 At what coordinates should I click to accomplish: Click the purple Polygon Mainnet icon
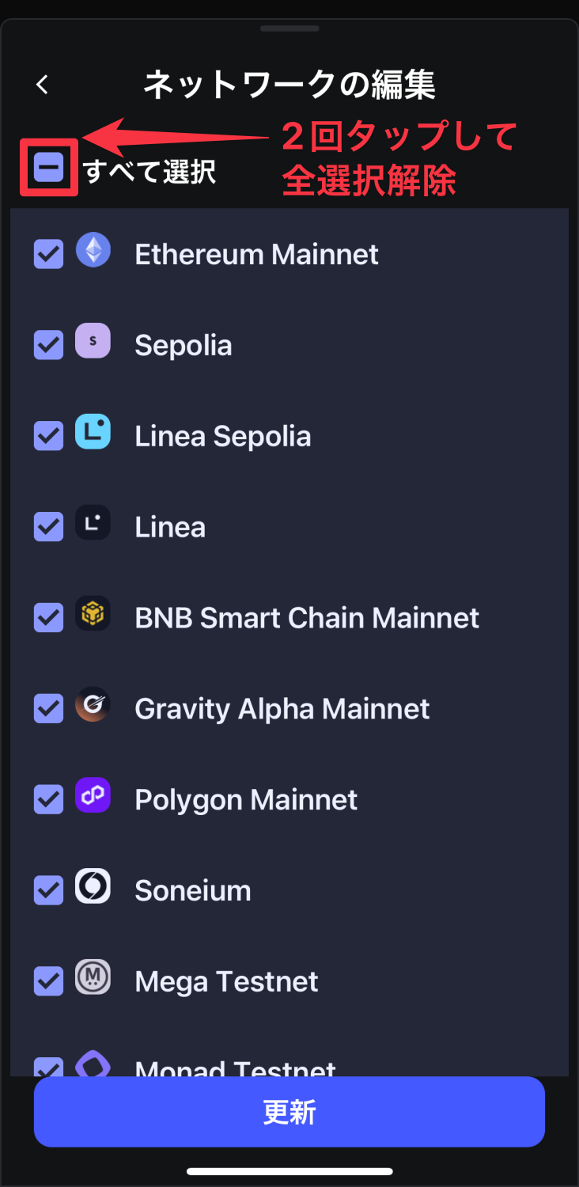[x=93, y=796]
